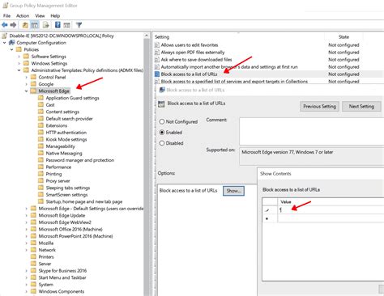This screenshot has height=296, width=384.
Task: Collapse the Policies node
Action: pos(12,49)
